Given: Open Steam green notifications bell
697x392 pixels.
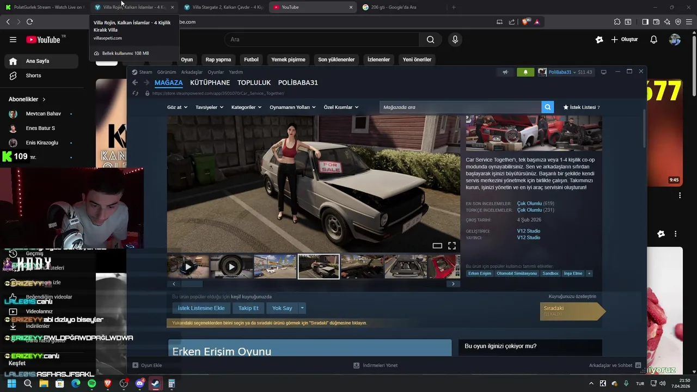Looking at the screenshot, I should (x=525, y=72).
